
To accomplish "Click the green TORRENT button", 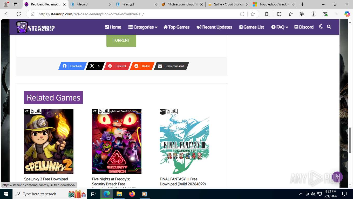I will 121,40.
